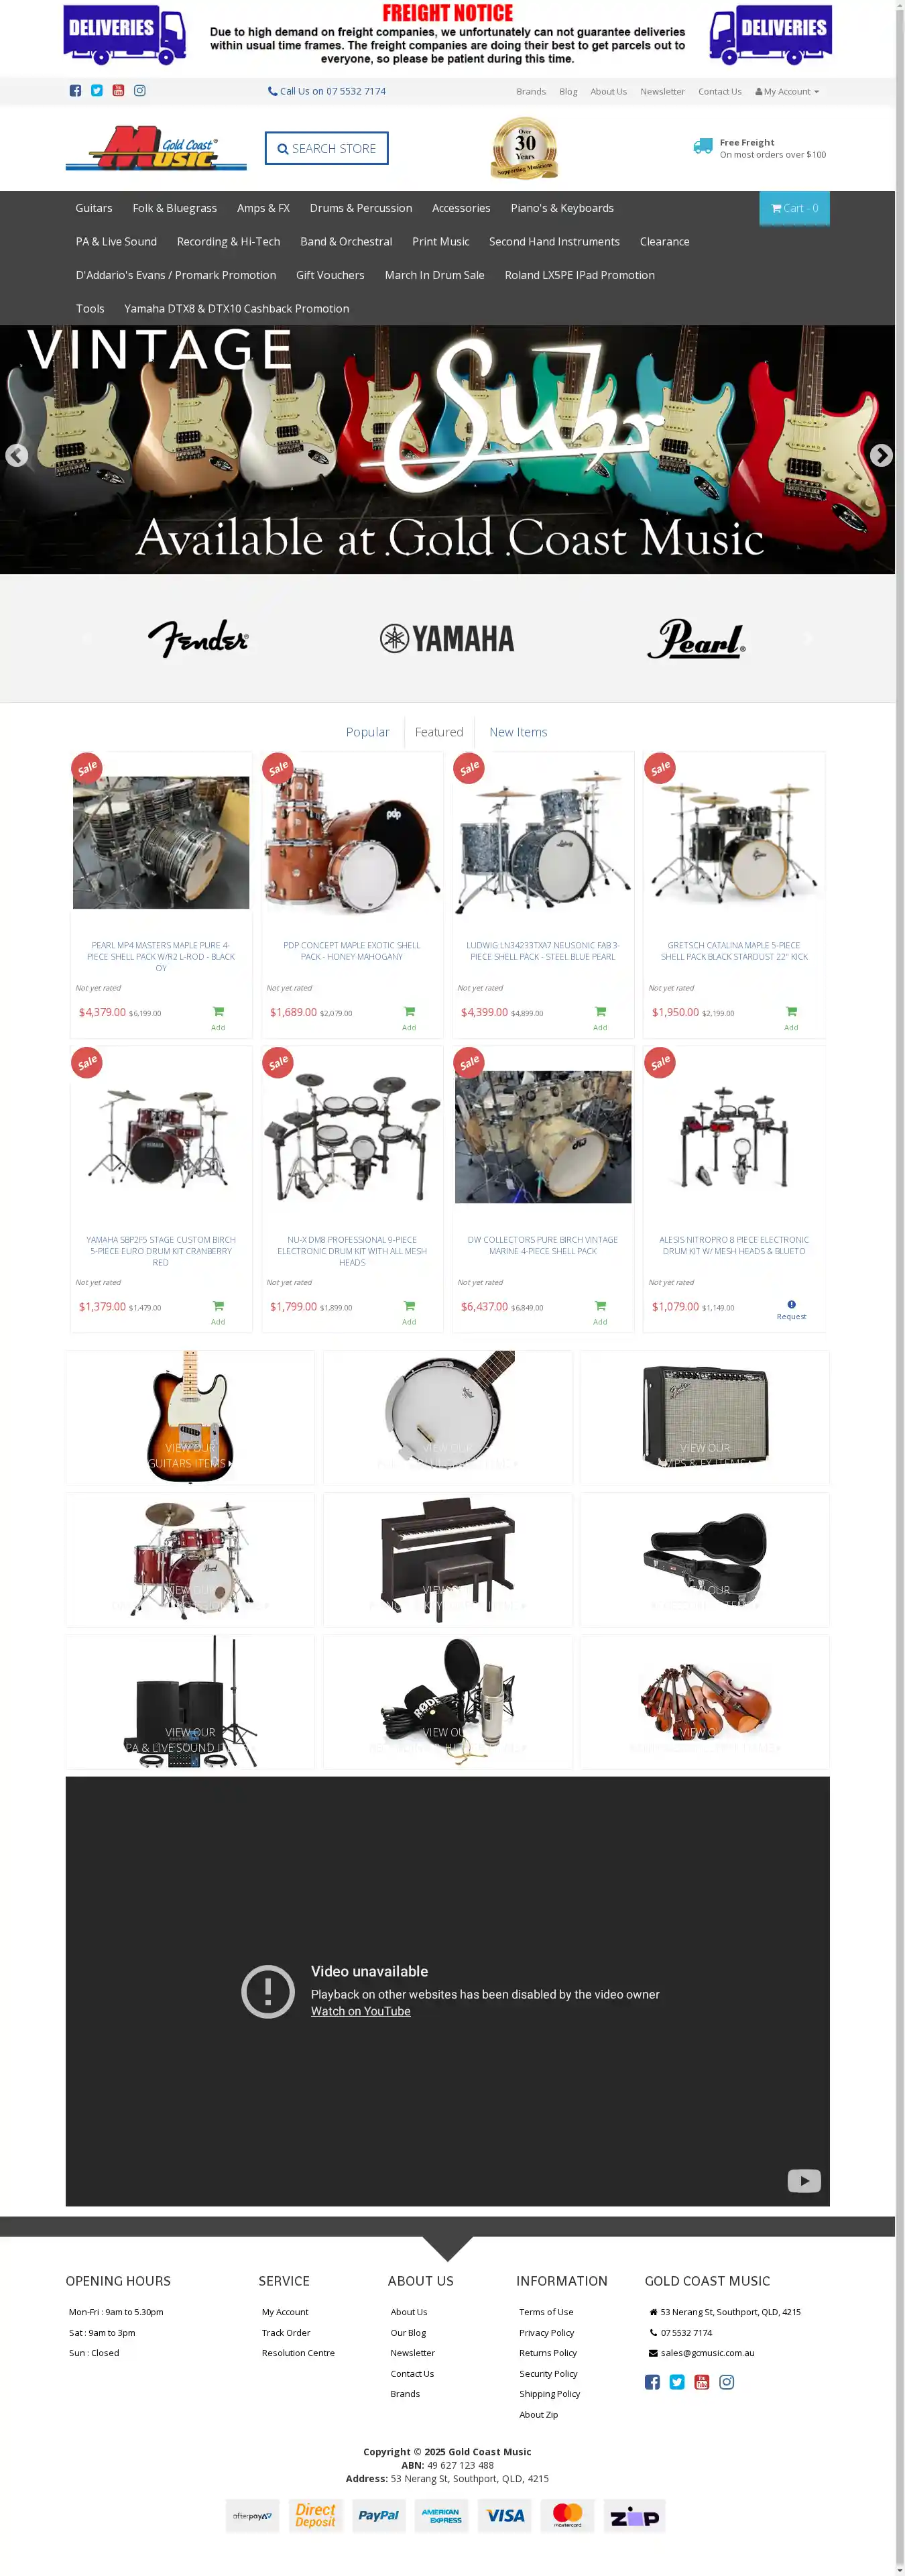
Task: Open the Cart dropdown button
Action: coord(794,208)
